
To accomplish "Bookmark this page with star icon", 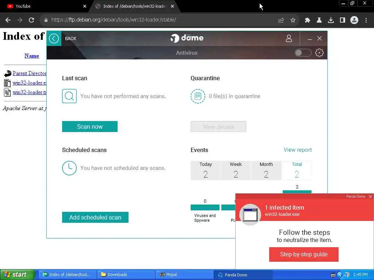I will tap(293, 20).
